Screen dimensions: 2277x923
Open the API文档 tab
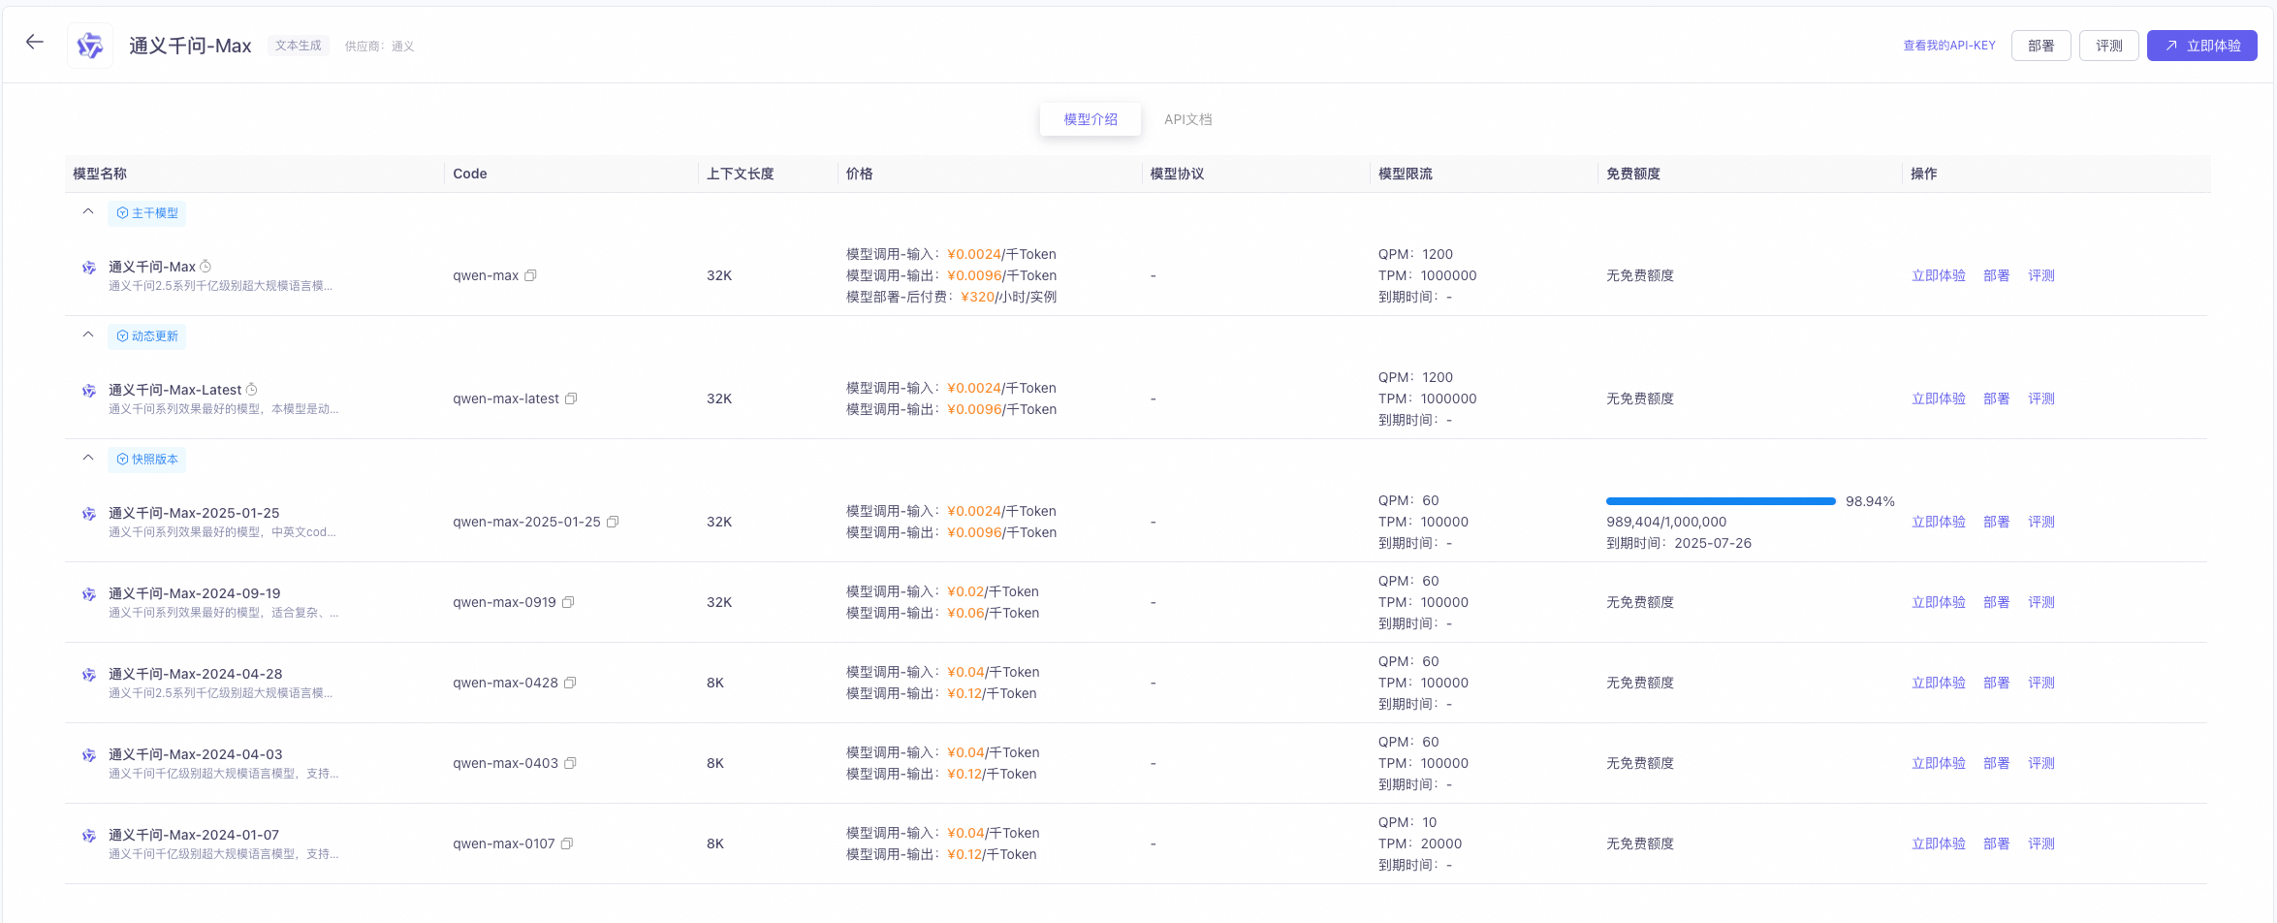(1188, 119)
